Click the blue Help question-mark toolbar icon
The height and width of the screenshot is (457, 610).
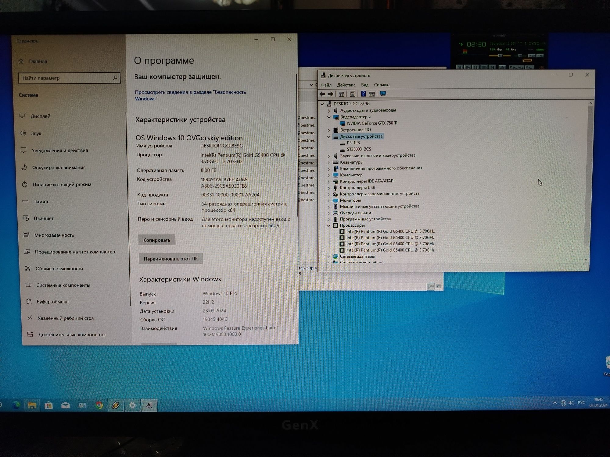click(363, 94)
